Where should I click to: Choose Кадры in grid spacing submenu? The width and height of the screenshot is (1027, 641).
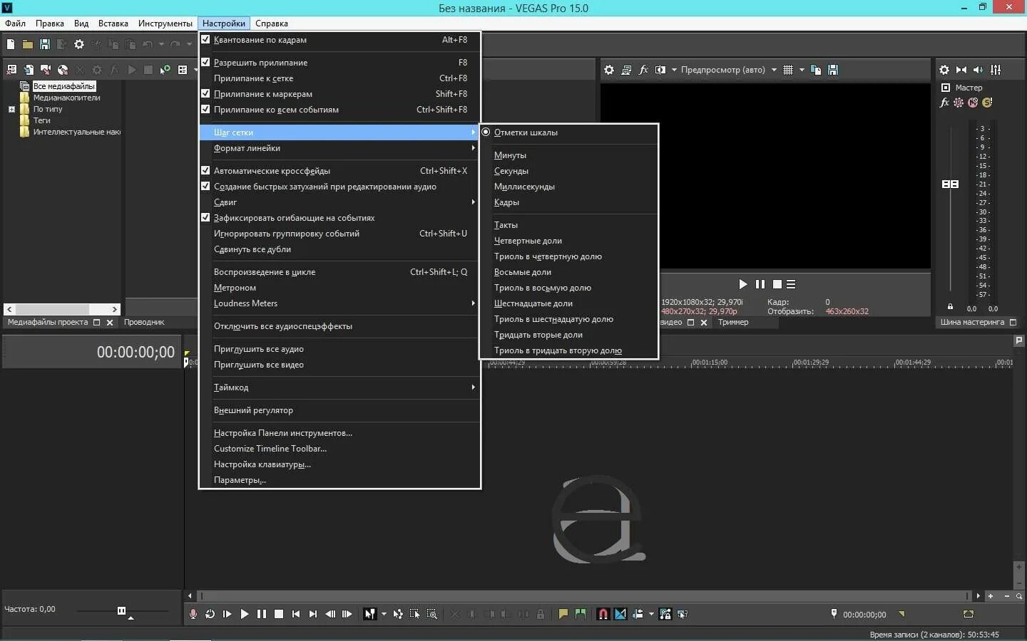pyautogui.click(x=568, y=202)
